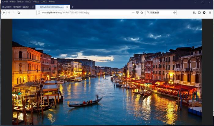This screenshot has height=126, width=214.
Task: Toggle the sidebar panel icon
Action: (199, 13)
